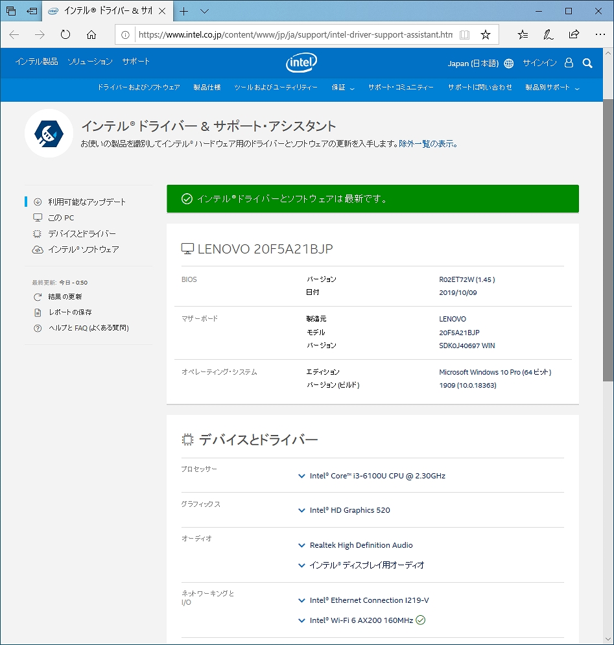The width and height of the screenshot is (614, 645).
Task: Click OS build value 1909 (10.0.18363)
Action: (x=467, y=386)
